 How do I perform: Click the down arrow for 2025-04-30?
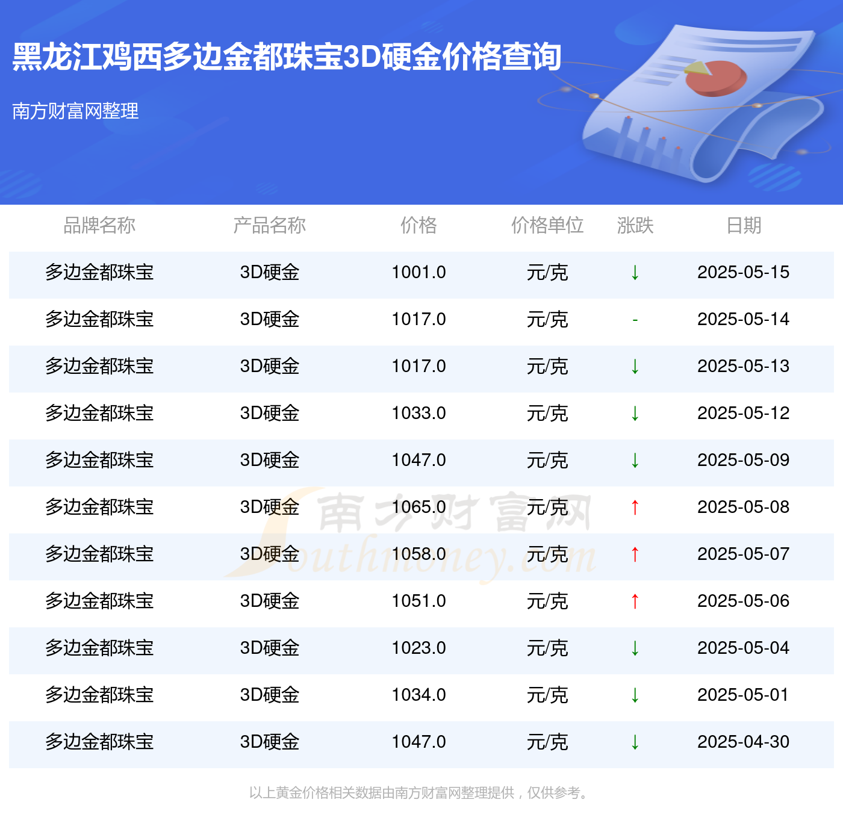pos(635,742)
